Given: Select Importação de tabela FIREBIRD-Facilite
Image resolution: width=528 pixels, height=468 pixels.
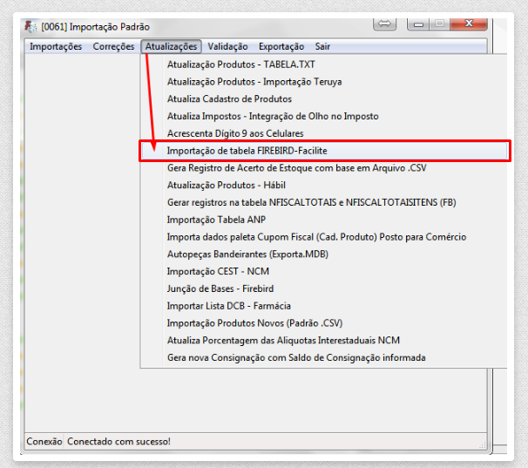Looking at the screenshot, I should point(324,151).
